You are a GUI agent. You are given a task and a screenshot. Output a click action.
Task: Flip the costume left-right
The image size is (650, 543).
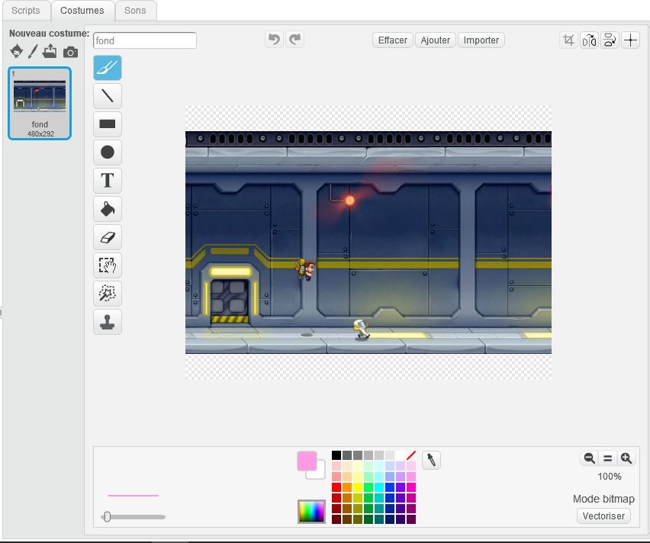589,40
